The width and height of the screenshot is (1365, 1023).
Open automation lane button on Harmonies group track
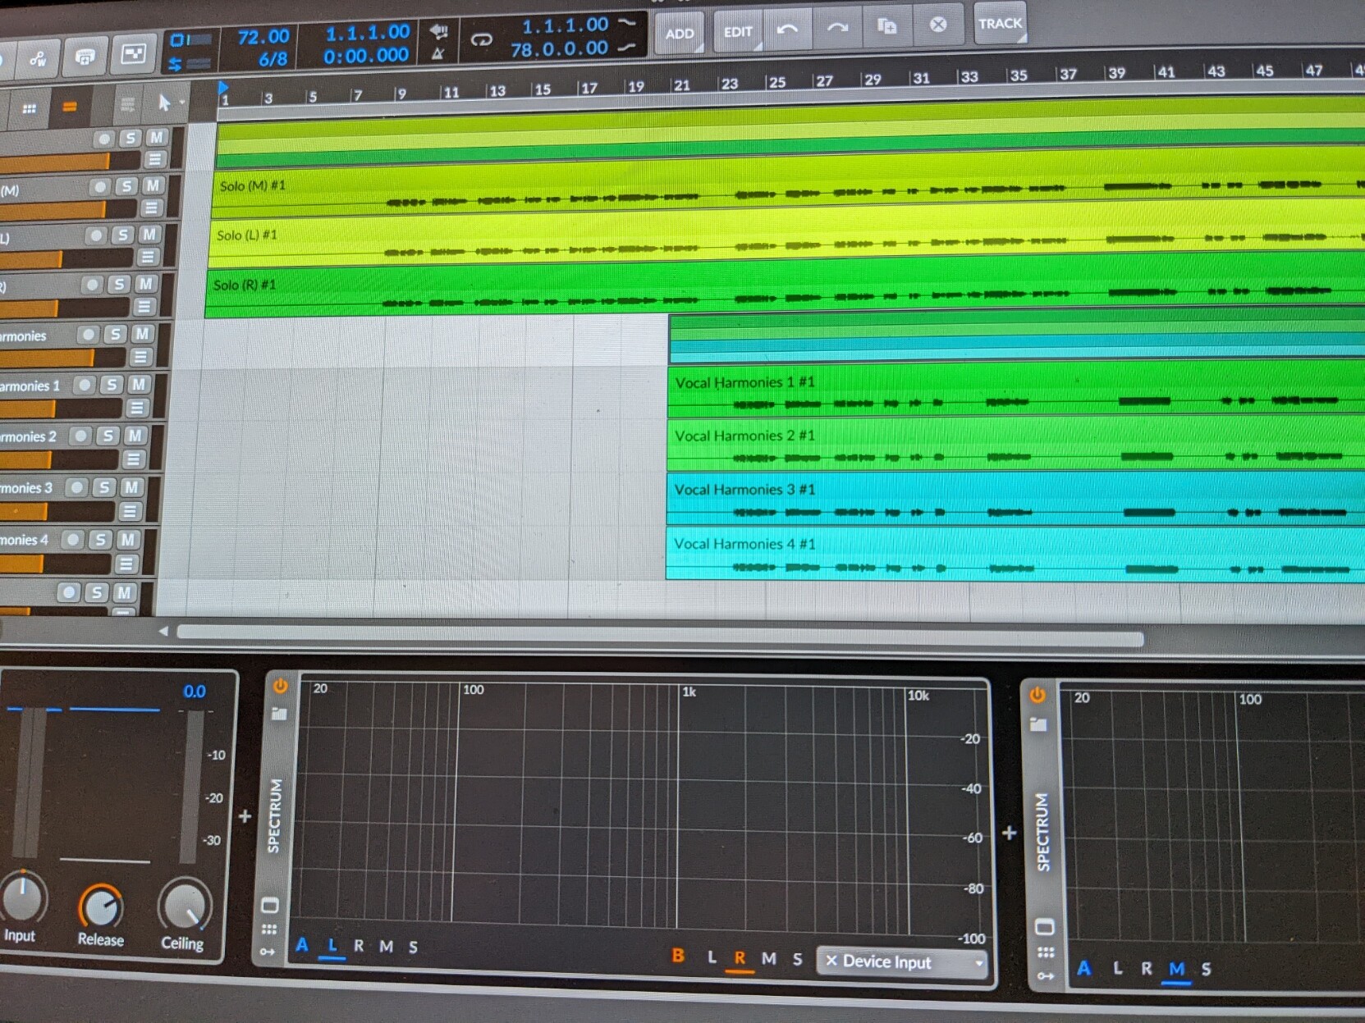140,358
